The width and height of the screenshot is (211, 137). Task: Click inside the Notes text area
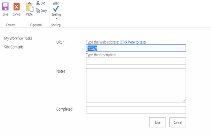(x=136, y=85)
